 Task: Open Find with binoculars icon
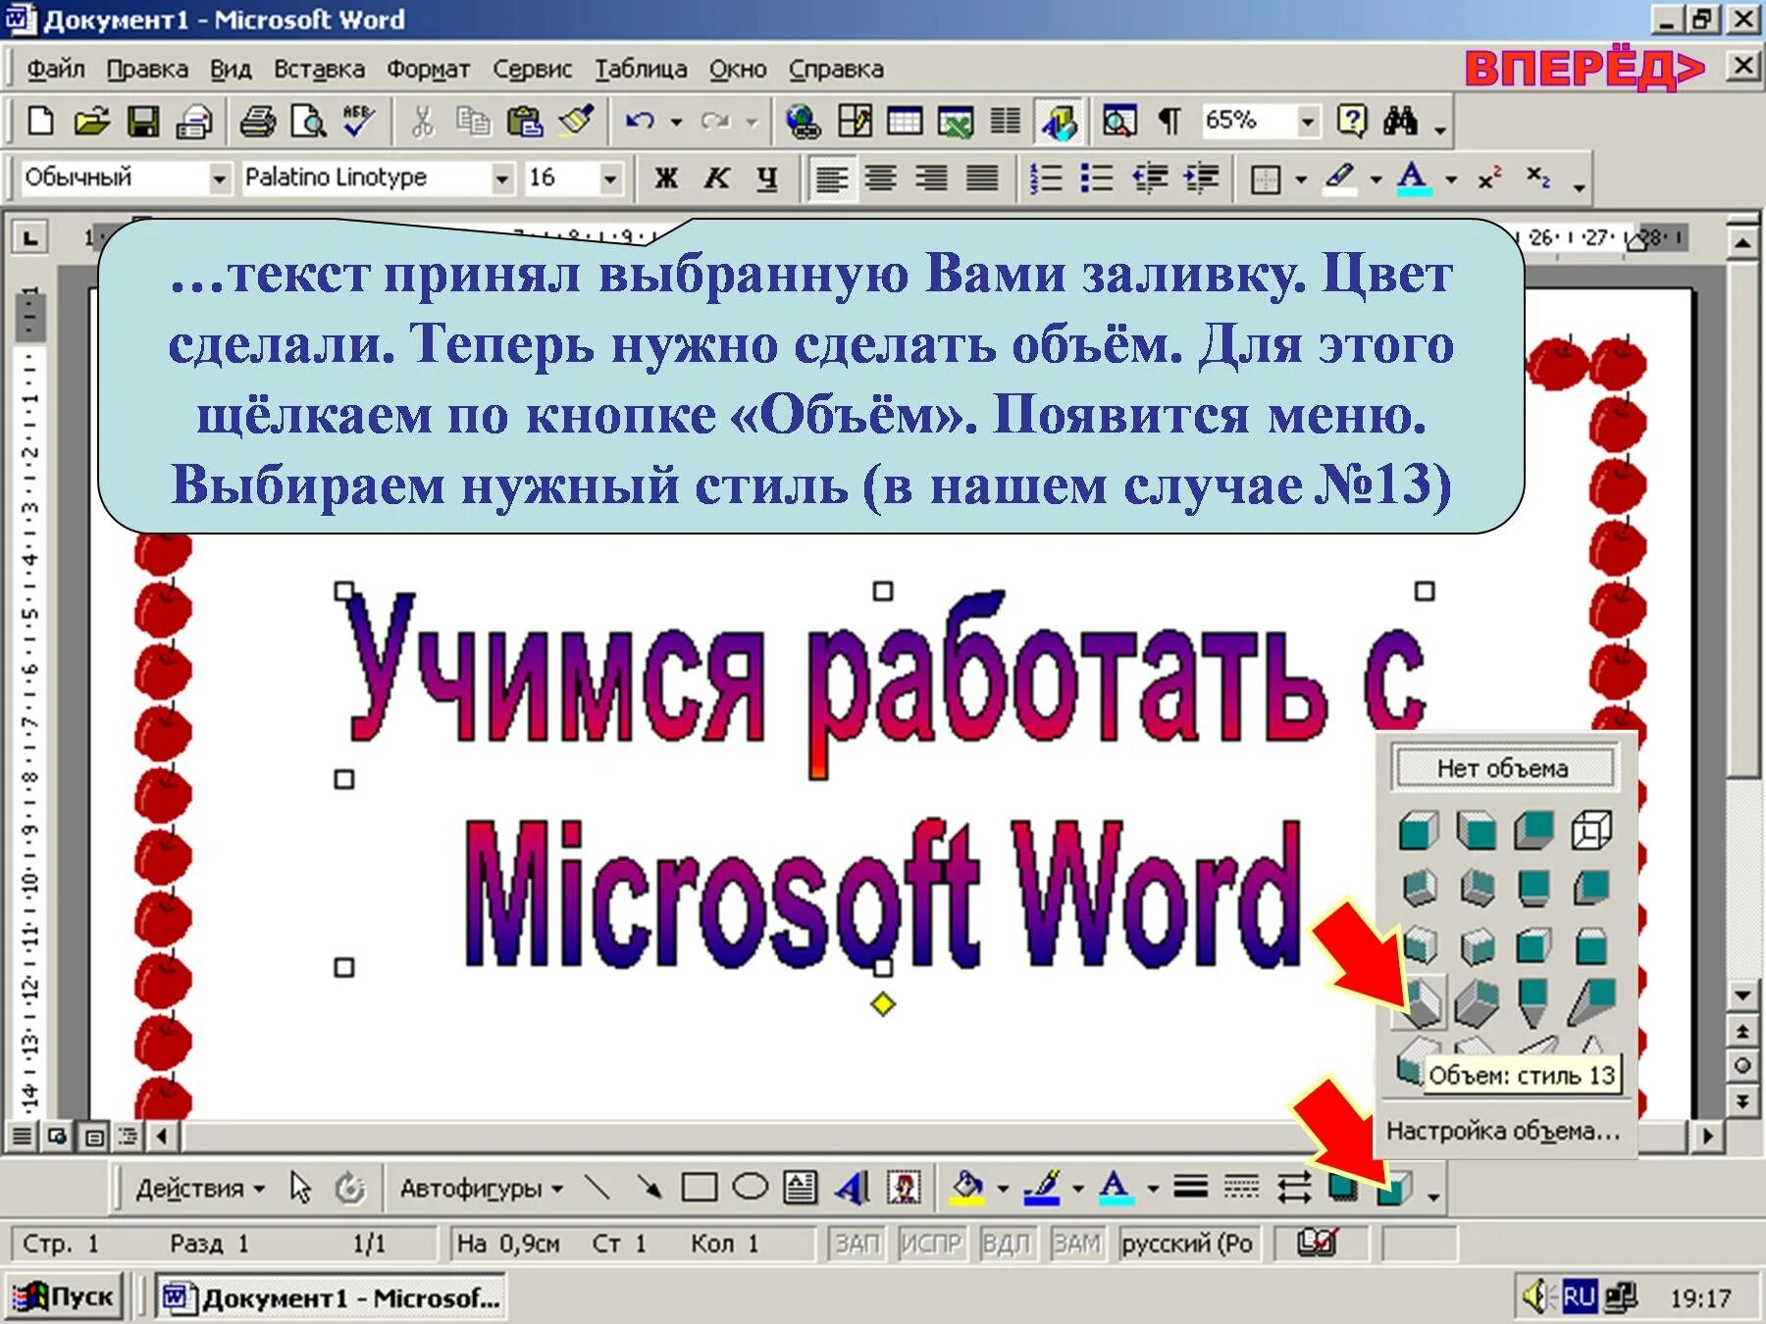(x=1400, y=122)
